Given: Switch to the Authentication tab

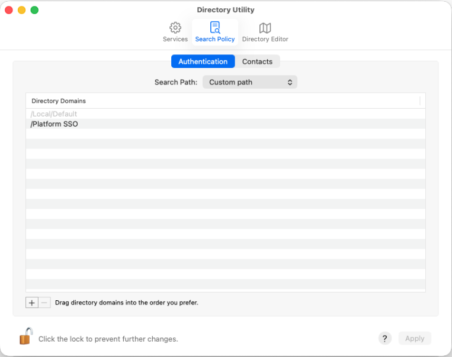Looking at the screenshot, I should (x=203, y=61).
